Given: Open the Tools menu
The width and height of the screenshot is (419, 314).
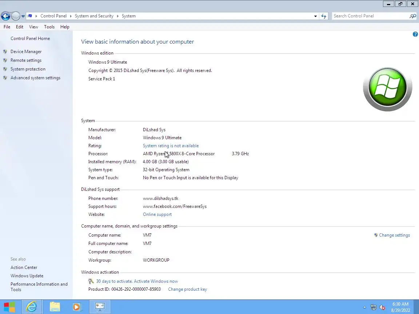Looking at the screenshot, I should pos(49,27).
